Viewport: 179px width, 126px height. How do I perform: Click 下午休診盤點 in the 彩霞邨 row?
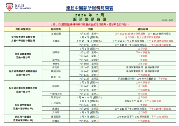pyautogui.click(x=143, y=121)
